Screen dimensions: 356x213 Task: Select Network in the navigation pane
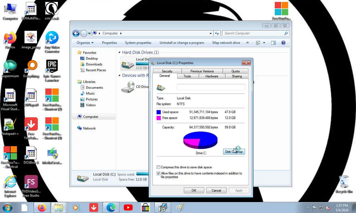89,128
